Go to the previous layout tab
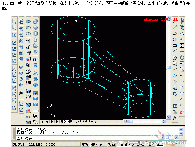 (x=47, y=121)
